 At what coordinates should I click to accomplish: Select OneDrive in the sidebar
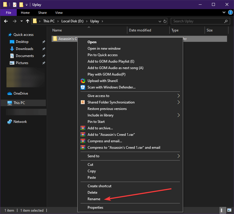pyautogui.click(x=21, y=93)
